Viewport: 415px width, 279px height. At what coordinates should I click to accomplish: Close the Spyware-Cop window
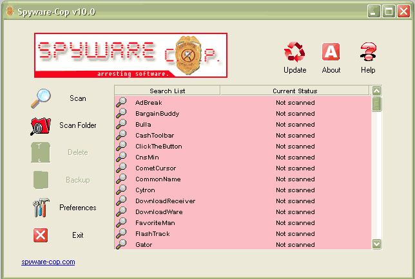(403, 12)
